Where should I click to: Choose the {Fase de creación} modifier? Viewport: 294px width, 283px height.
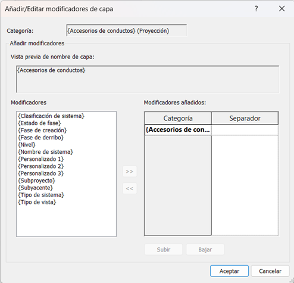pyautogui.click(x=42, y=130)
